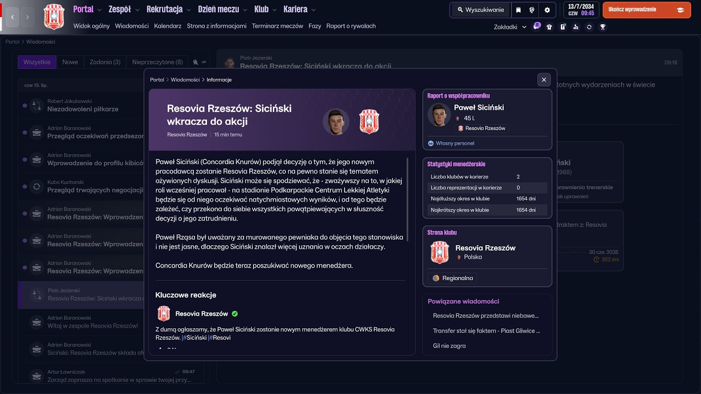
Task: Click the Resovia Rzeszów crest in Strona klubu
Action: coord(439,252)
